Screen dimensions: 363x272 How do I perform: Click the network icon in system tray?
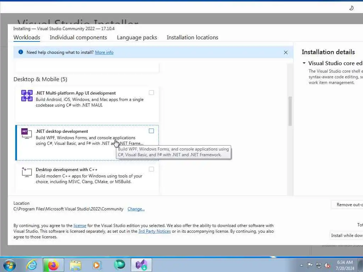coord(319,265)
